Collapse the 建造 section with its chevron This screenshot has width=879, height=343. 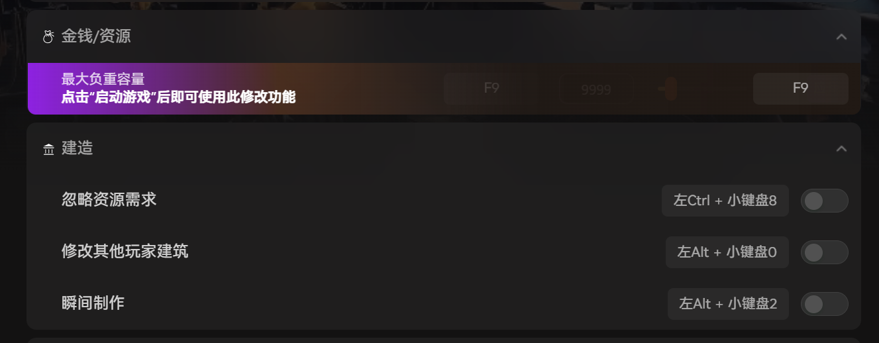click(841, 148)
